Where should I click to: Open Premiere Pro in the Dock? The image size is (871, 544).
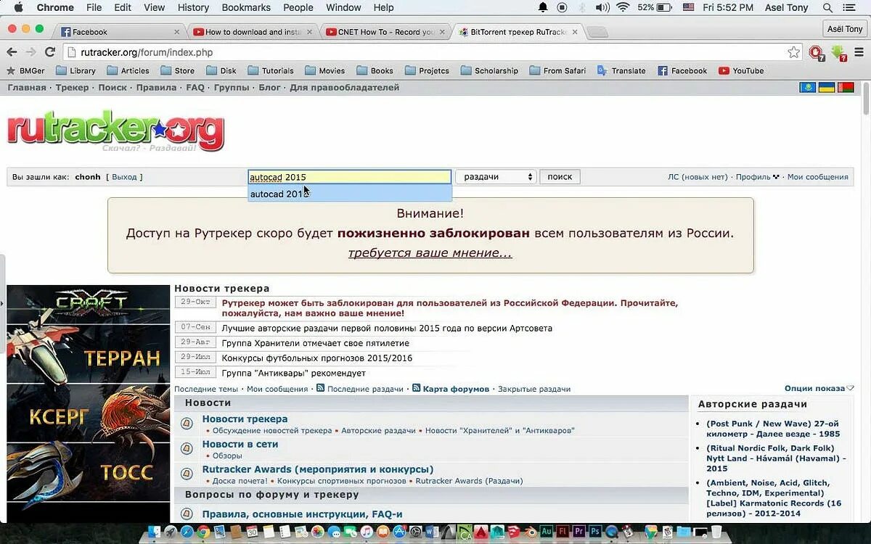579,532
